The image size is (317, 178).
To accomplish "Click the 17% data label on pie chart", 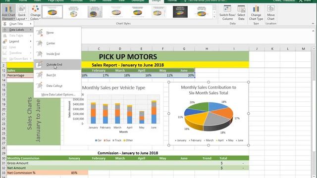I will [237, 118].
